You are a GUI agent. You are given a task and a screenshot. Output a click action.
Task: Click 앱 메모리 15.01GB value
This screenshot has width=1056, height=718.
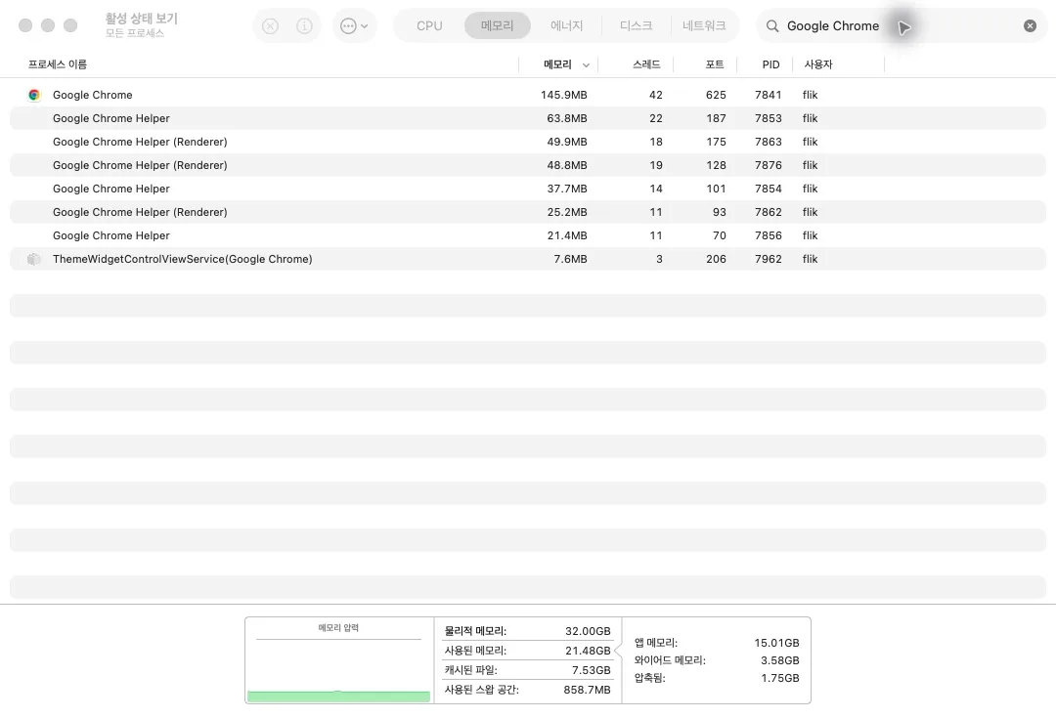(x=776, y=644)
